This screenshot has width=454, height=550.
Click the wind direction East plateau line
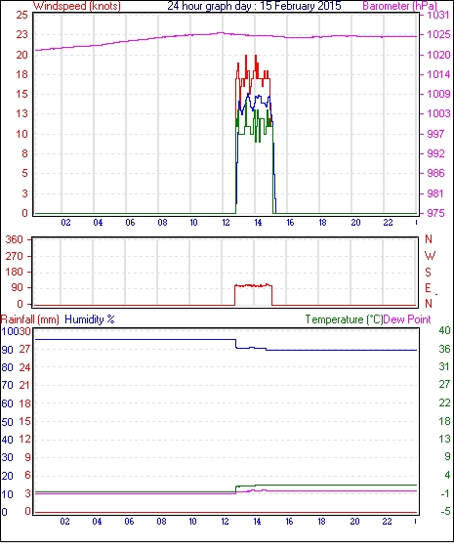point(253,286)
